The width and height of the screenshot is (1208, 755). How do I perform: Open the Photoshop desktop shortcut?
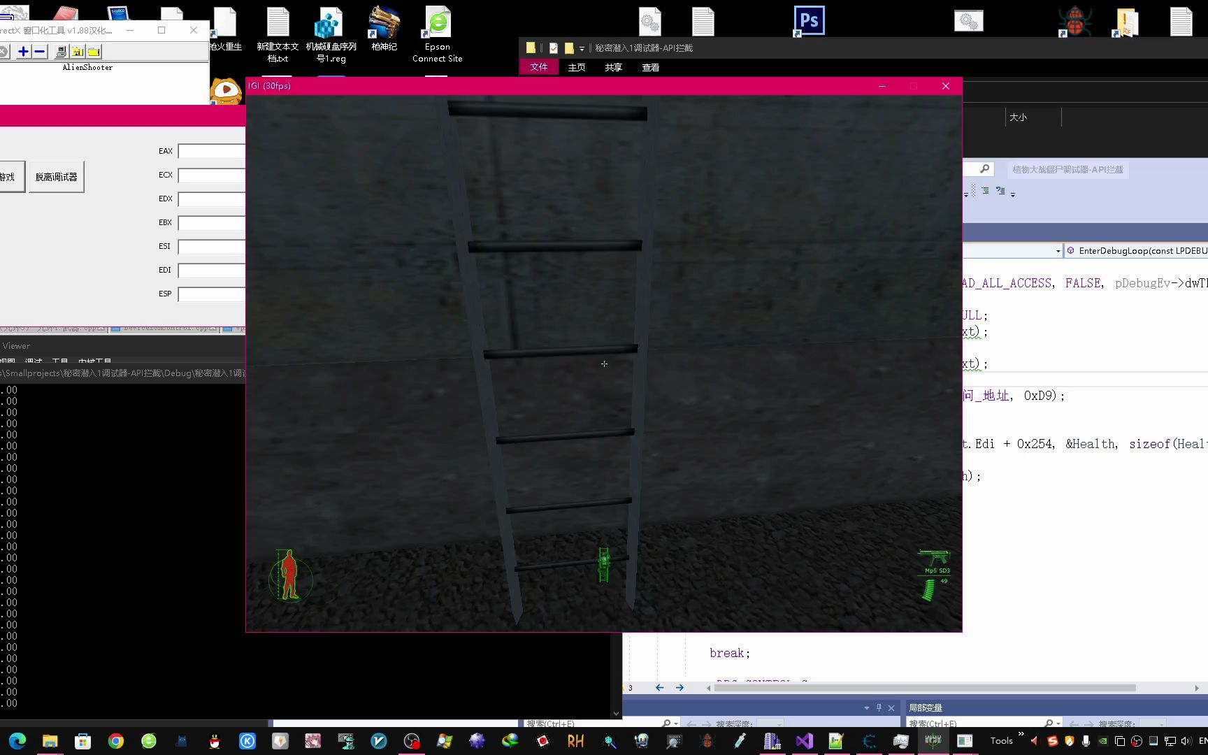(809, 21)
